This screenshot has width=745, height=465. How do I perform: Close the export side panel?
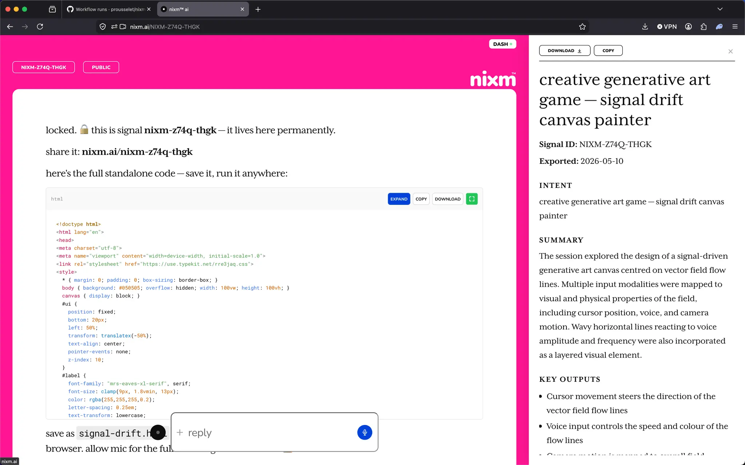(730, 51)
